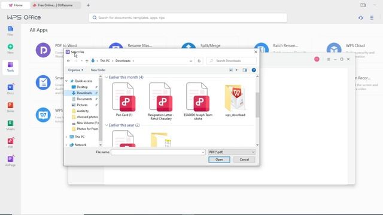Viewport: 383px width, 215px height.
Task: Select Desktop in the navigation tree
Action: [83, 87]
